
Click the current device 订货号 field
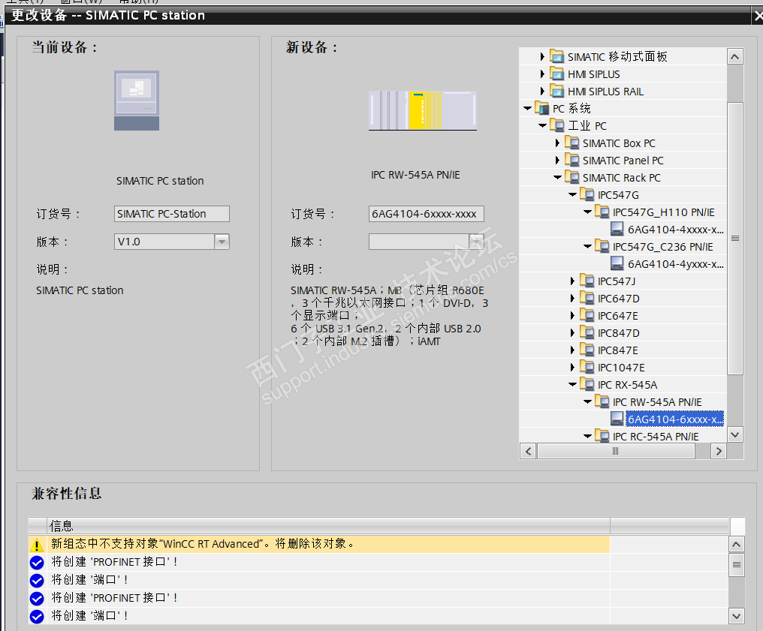pyautogui.click(x=172, y=214)
